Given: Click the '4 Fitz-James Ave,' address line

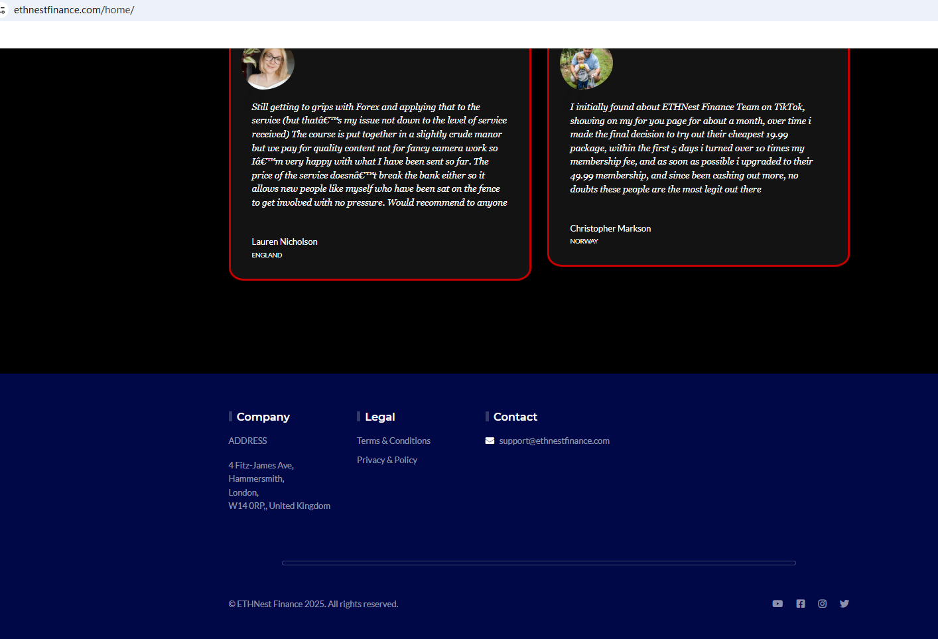Looking at the screenshot, I should click(x=261, y=465).
